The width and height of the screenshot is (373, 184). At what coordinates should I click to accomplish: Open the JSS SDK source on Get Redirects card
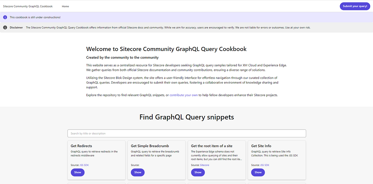click(84, 165)
